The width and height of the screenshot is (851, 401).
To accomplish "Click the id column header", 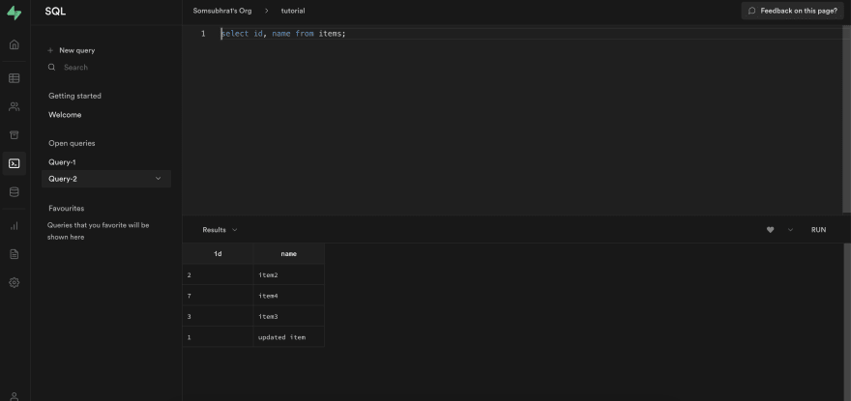I will tap(218, 253).
